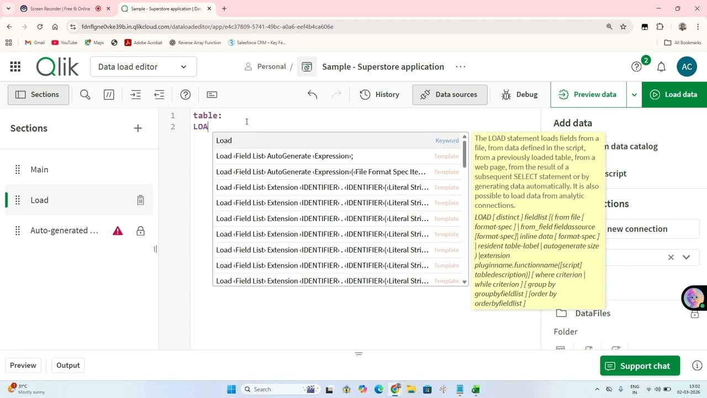Toggle the Data sources panel
Image resolution: width=707 pixels, height=398 pixels.
pos(450,95)
